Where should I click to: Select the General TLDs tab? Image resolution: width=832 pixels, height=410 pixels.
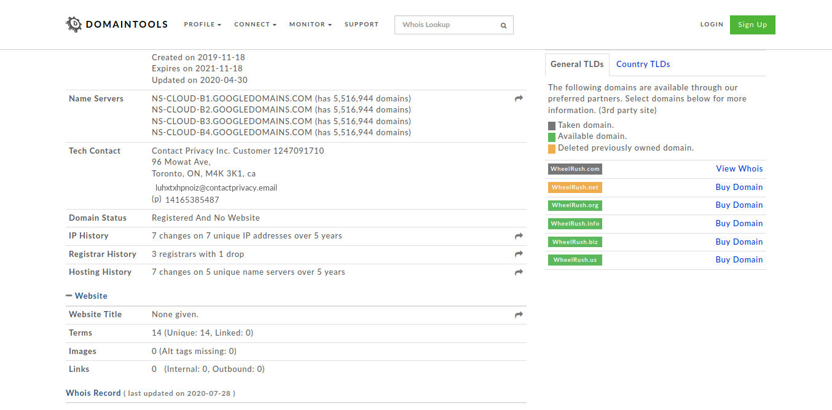(576, 64)
